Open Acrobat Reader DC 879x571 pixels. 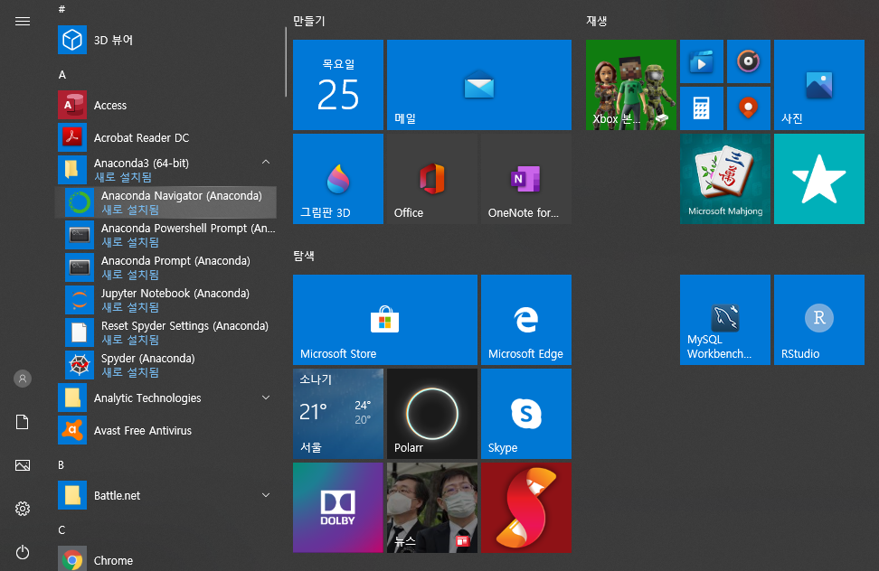pos(166,137)
